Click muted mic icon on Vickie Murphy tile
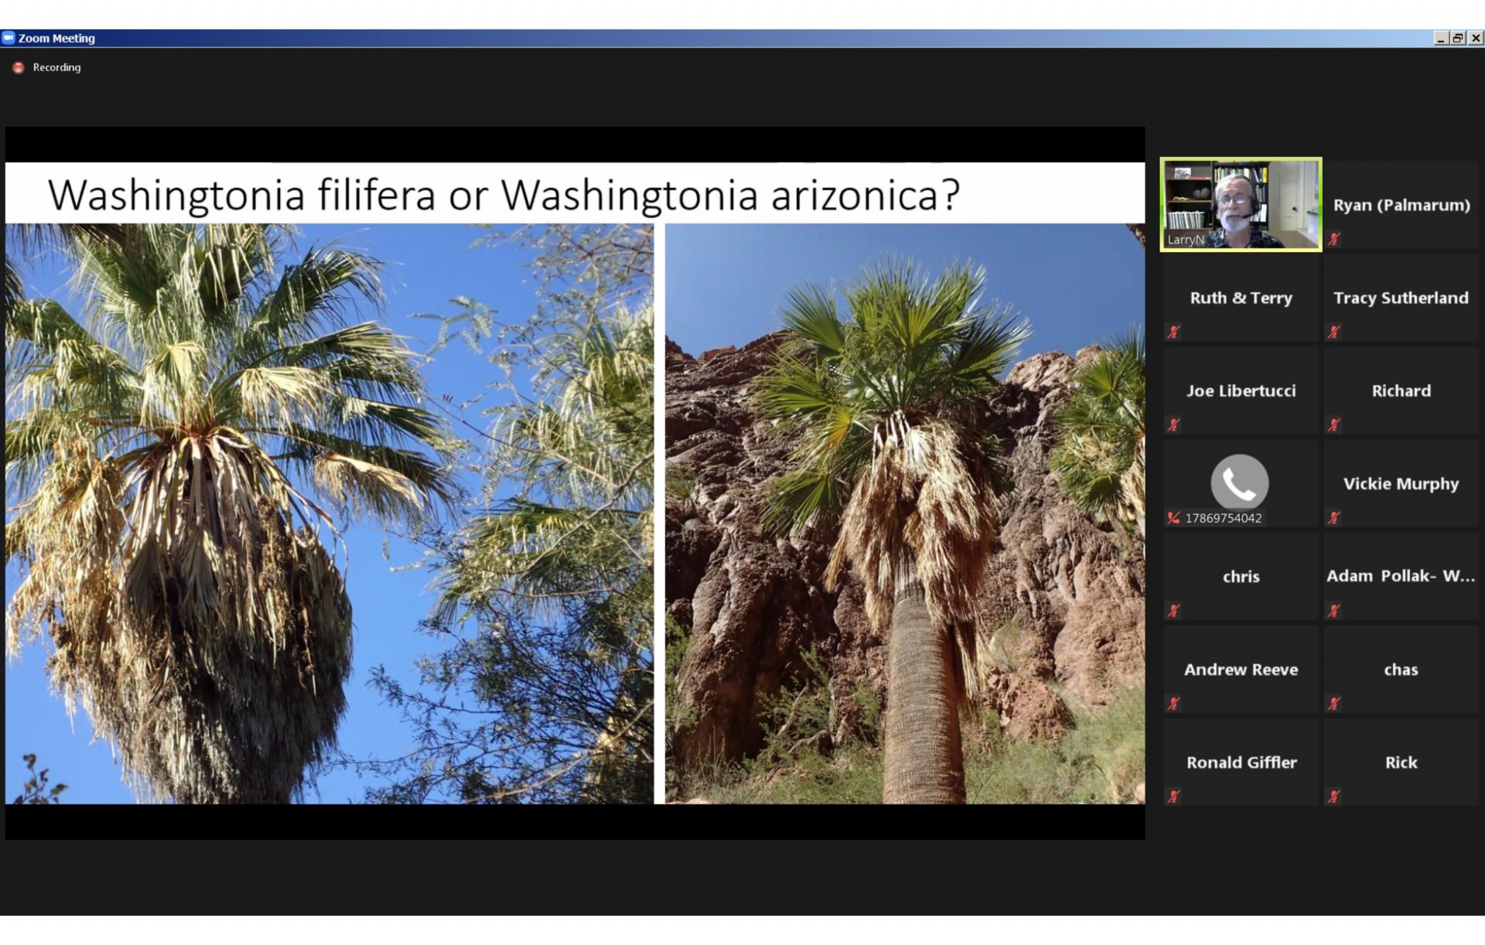 click(x=1334, y=518)
